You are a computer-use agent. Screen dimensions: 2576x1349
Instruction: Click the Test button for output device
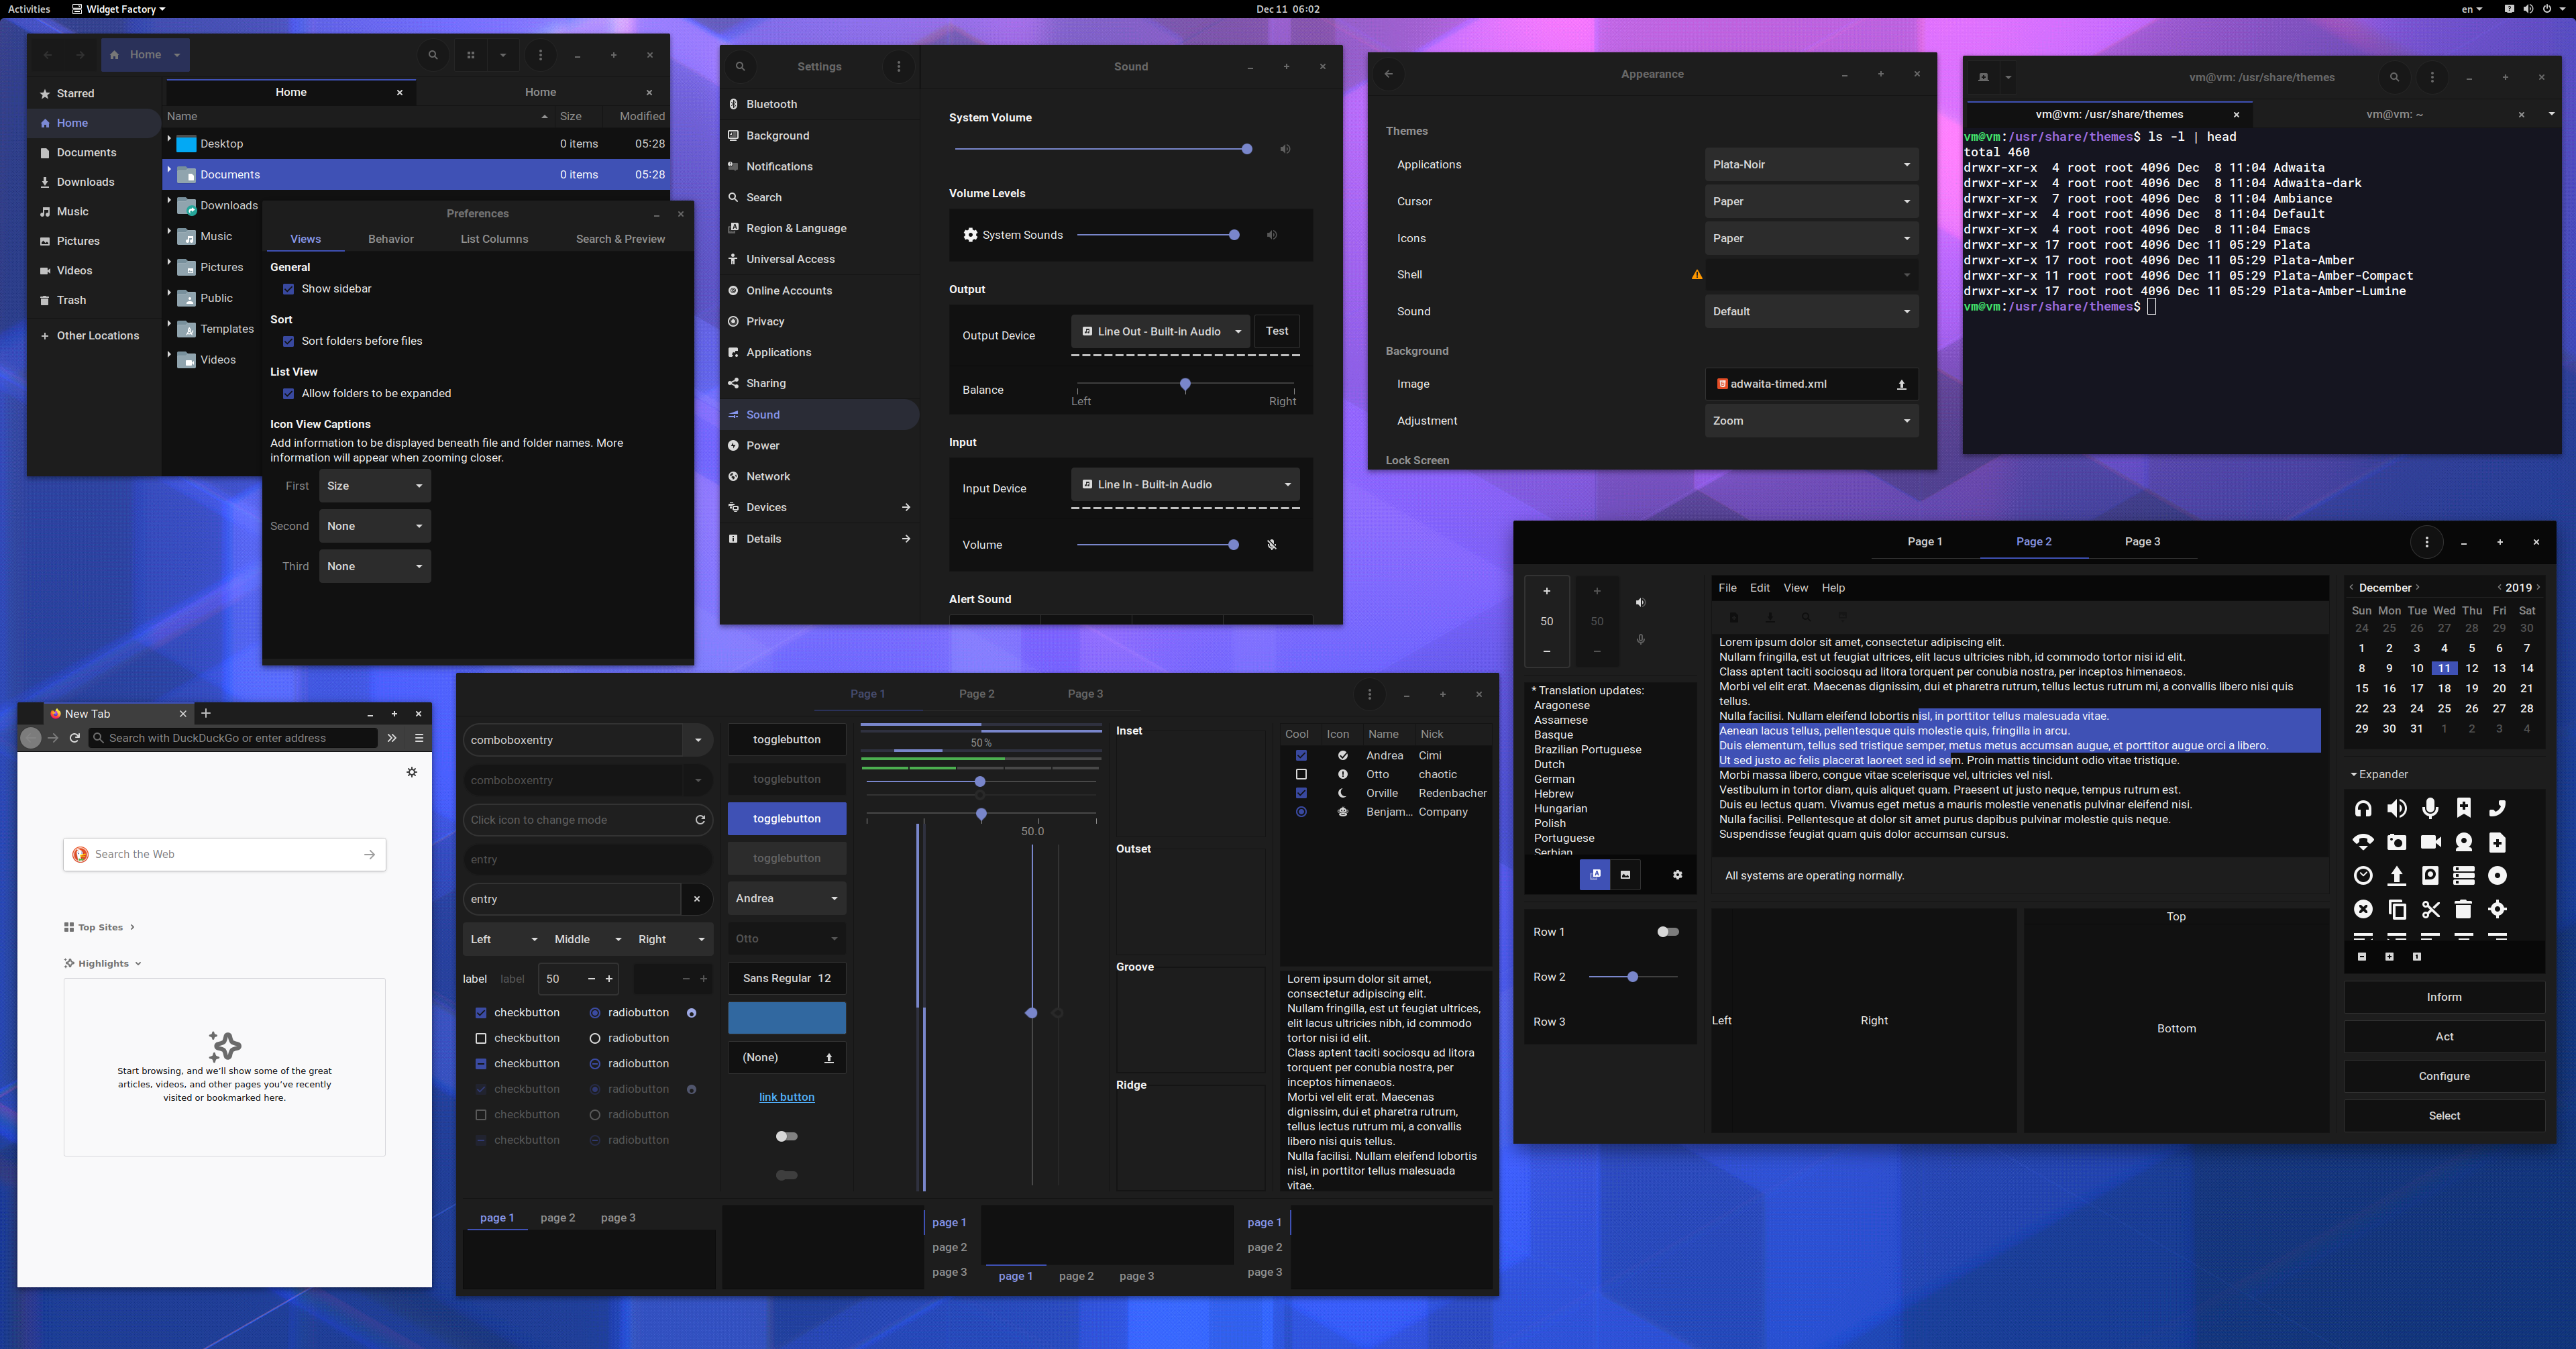coord(1277,331)
